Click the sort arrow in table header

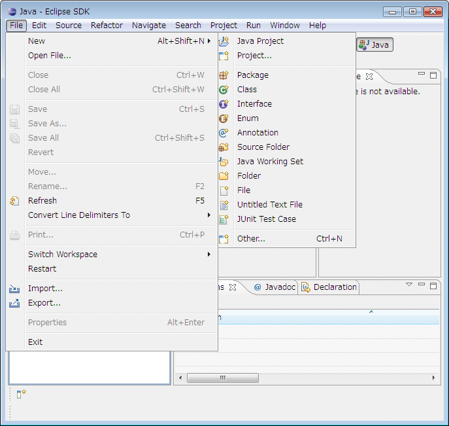pyautogui.click(x=371, y=311)
